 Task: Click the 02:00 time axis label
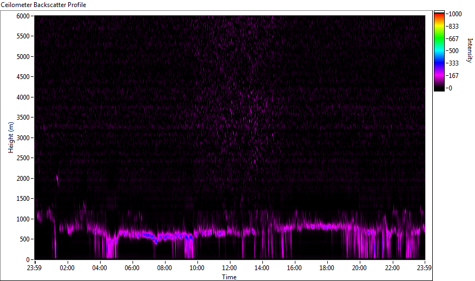[67, 268]
